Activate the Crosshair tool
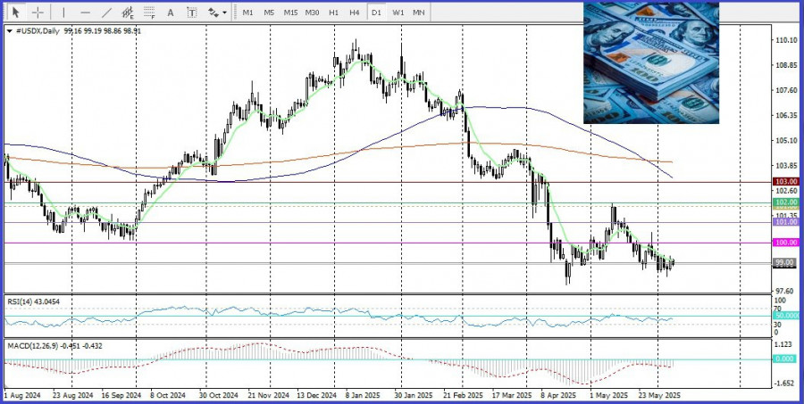The height and width of the screenshot is (404, 804). pyautogui.click(x=38, y=12)
